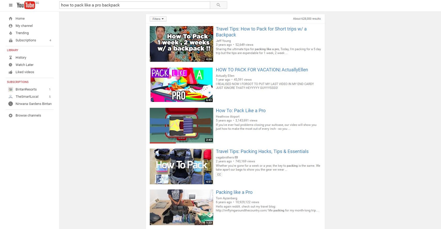Image resolution: width=441 pixels, height=229 pixels.
Task: Click the vagabrothers 'How To Pack' thumbnail
Action: [181, 166]
